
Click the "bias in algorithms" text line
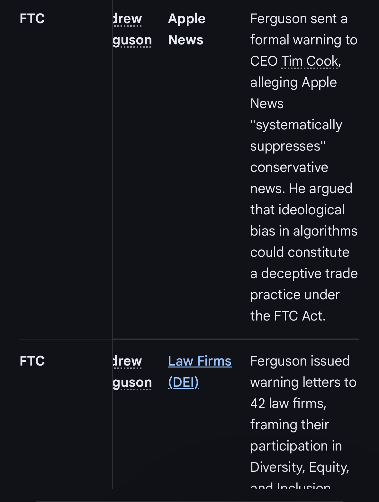304,231
